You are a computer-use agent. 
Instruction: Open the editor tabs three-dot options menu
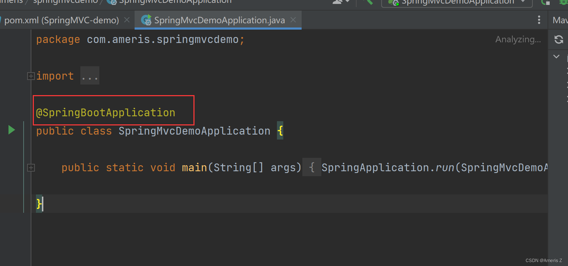(x=539, y=20)
